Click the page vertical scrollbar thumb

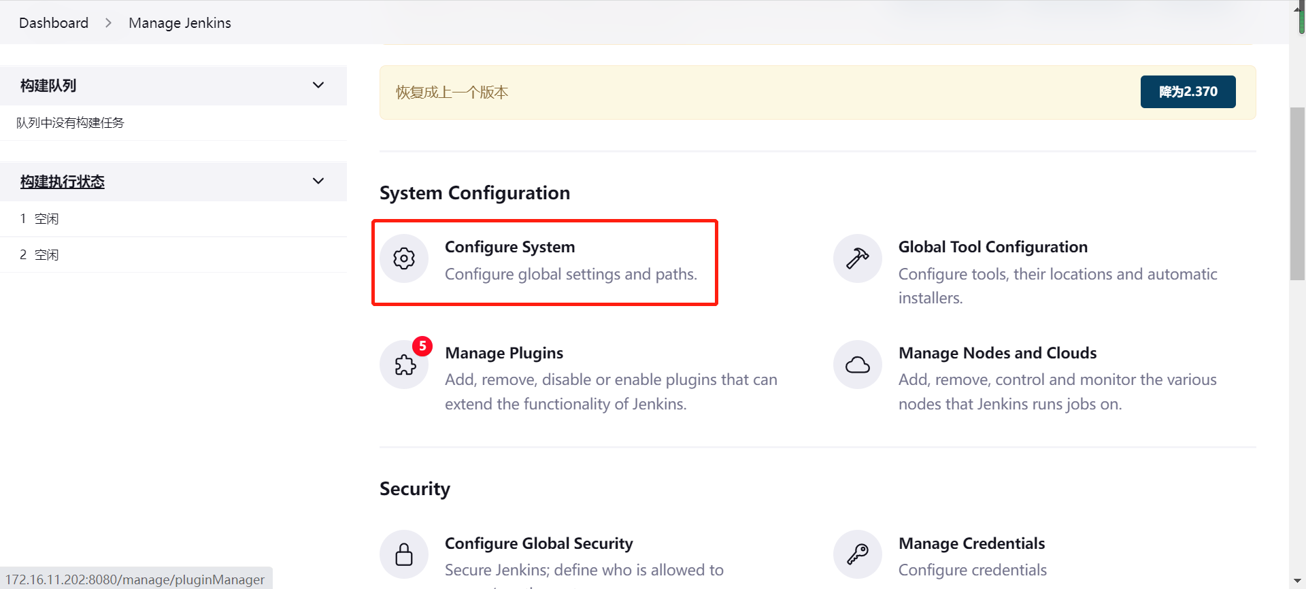point(1297,194)
